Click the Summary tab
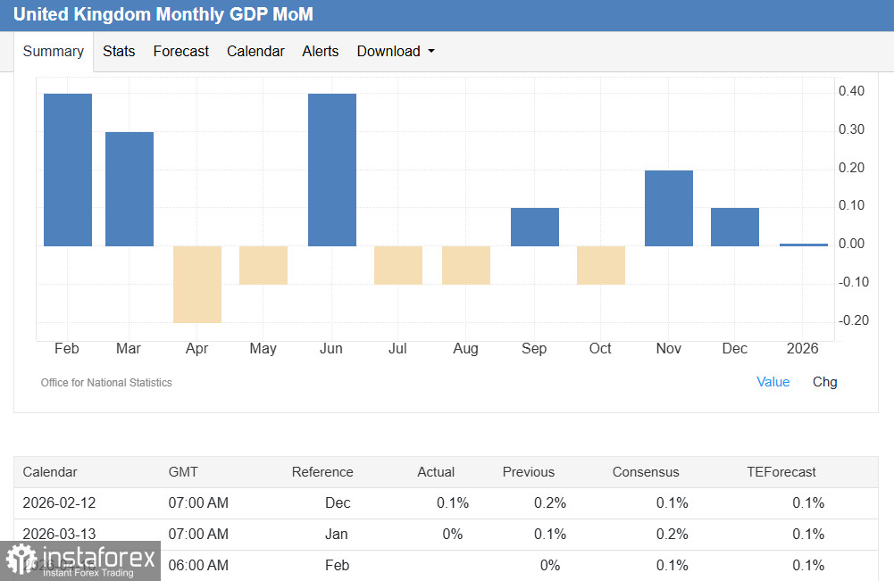 point(54,52)
